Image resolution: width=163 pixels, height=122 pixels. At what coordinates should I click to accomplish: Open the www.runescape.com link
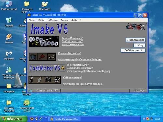[x=73, y=44]
